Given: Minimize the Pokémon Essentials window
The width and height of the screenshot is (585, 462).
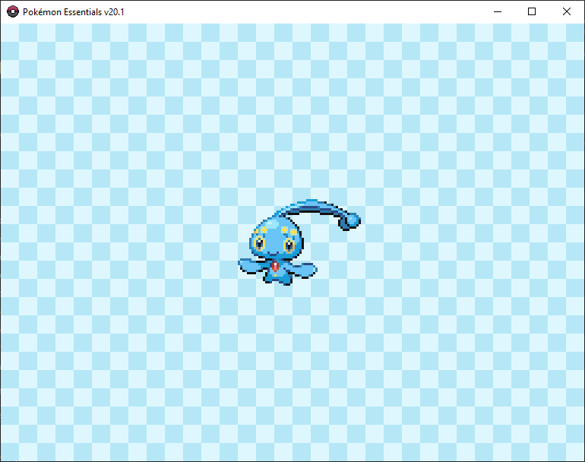Looking at the screenshot, I should click(498, 11).
